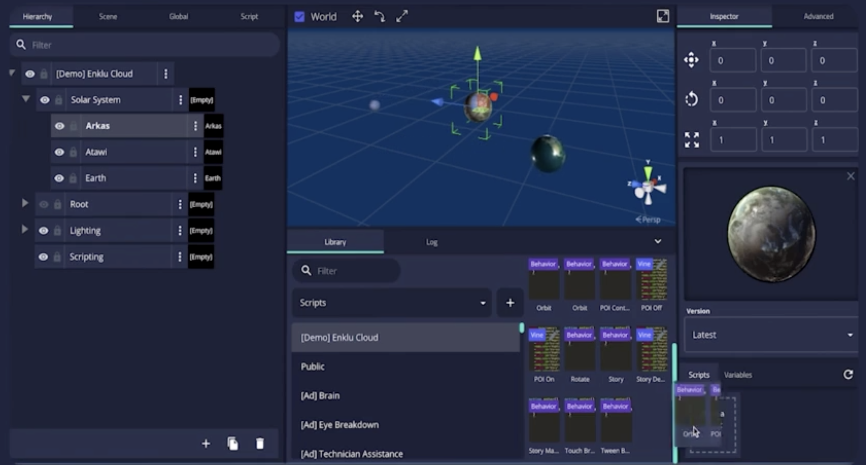
Task: Hide the Earth element via eye icon
Action: point(59,178)
